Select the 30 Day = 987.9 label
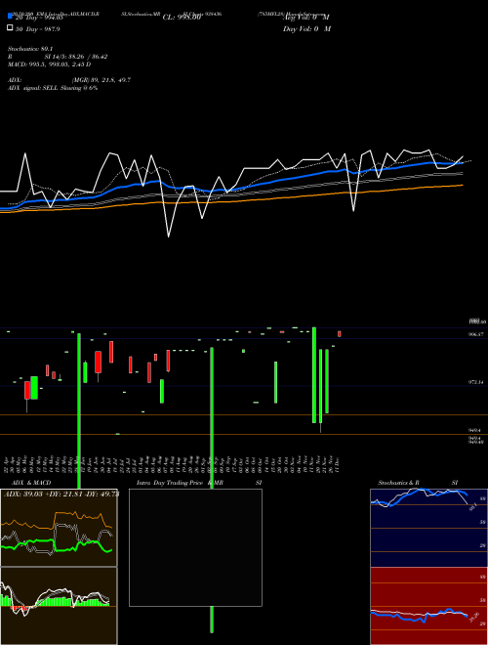 tap(38, 28)
